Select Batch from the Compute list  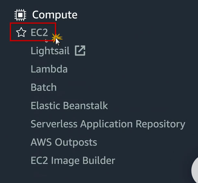coord(43,87)
